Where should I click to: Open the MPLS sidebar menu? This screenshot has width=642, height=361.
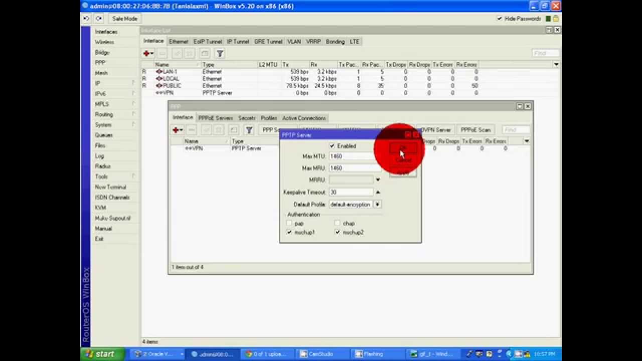point(102,104)
